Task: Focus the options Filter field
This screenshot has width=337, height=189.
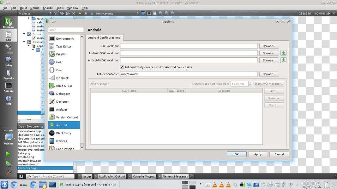Action: [x=66, y=30]
